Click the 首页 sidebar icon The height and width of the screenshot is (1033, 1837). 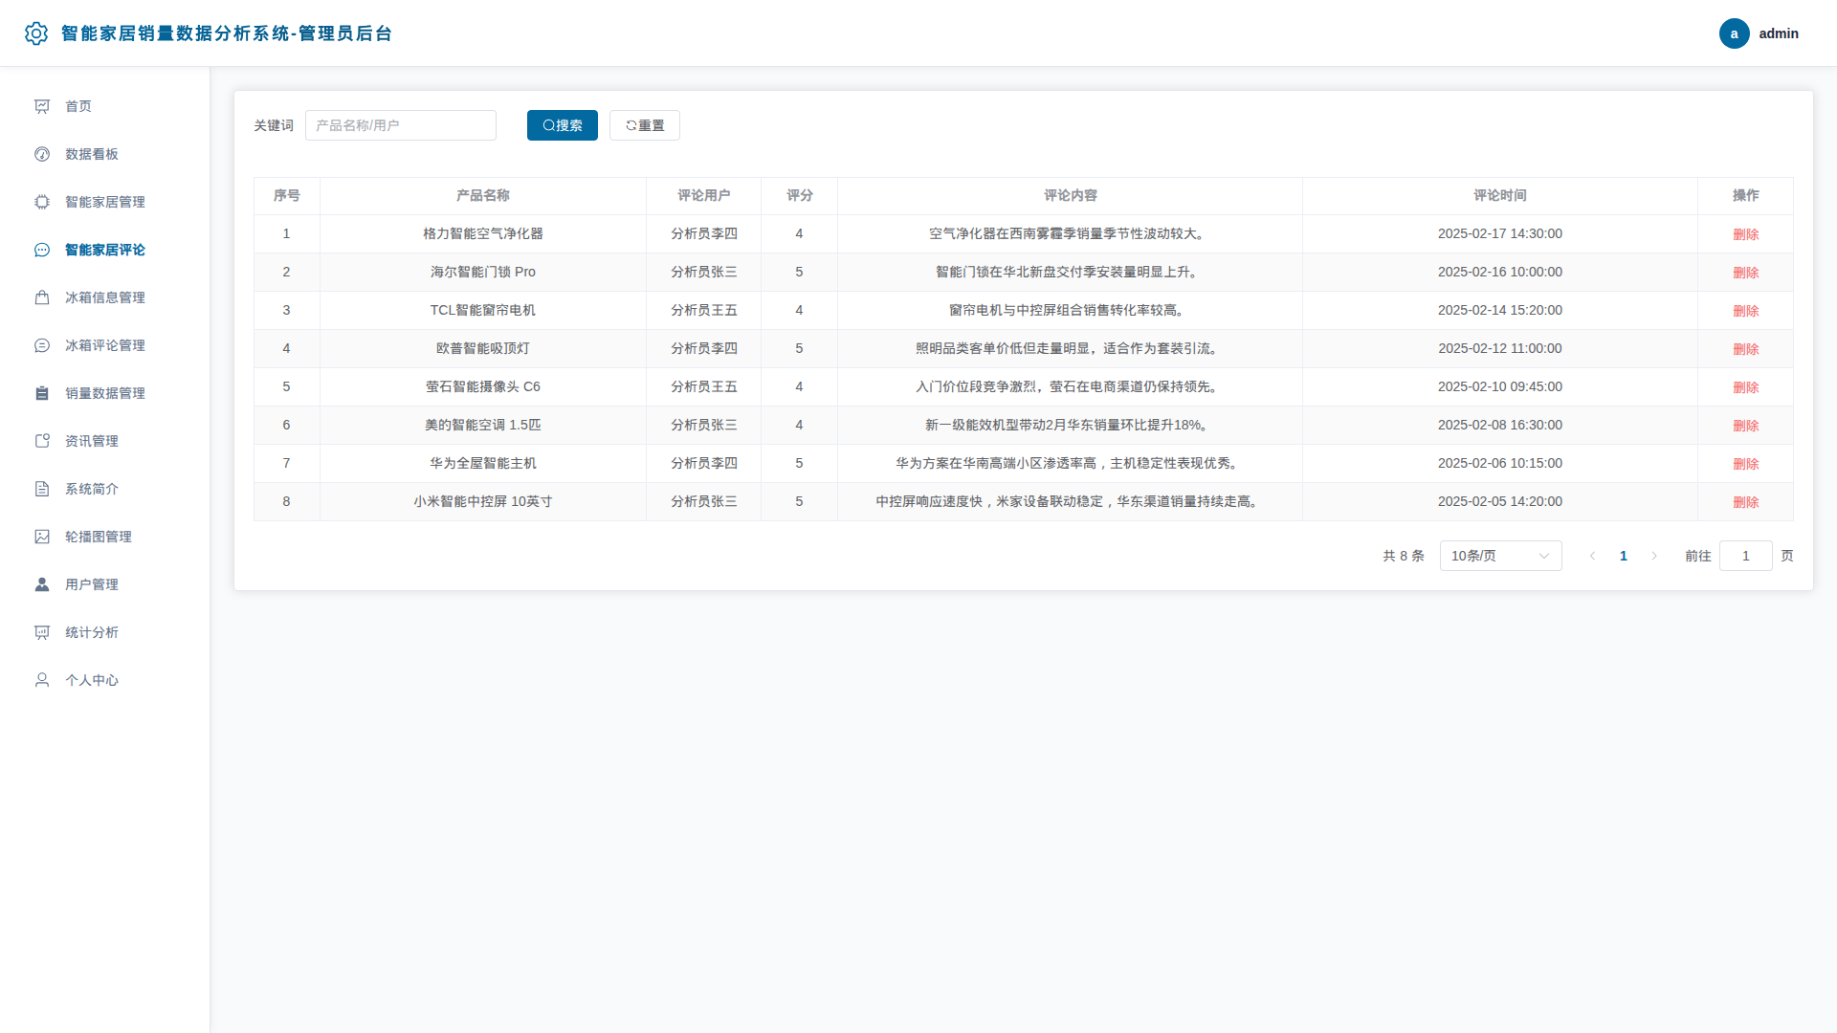click(x=42, y=106)
